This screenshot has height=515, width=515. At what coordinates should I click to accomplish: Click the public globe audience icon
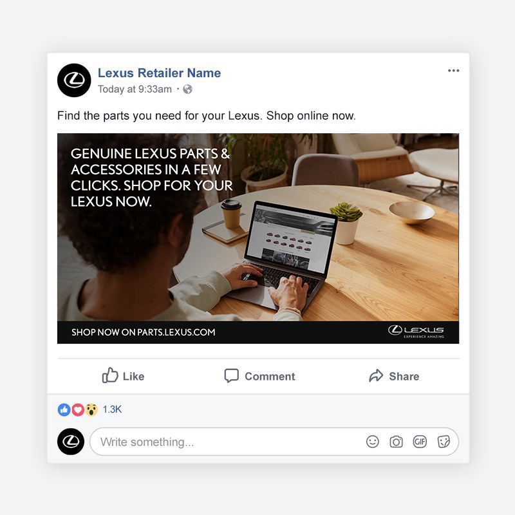click(187, 89)
